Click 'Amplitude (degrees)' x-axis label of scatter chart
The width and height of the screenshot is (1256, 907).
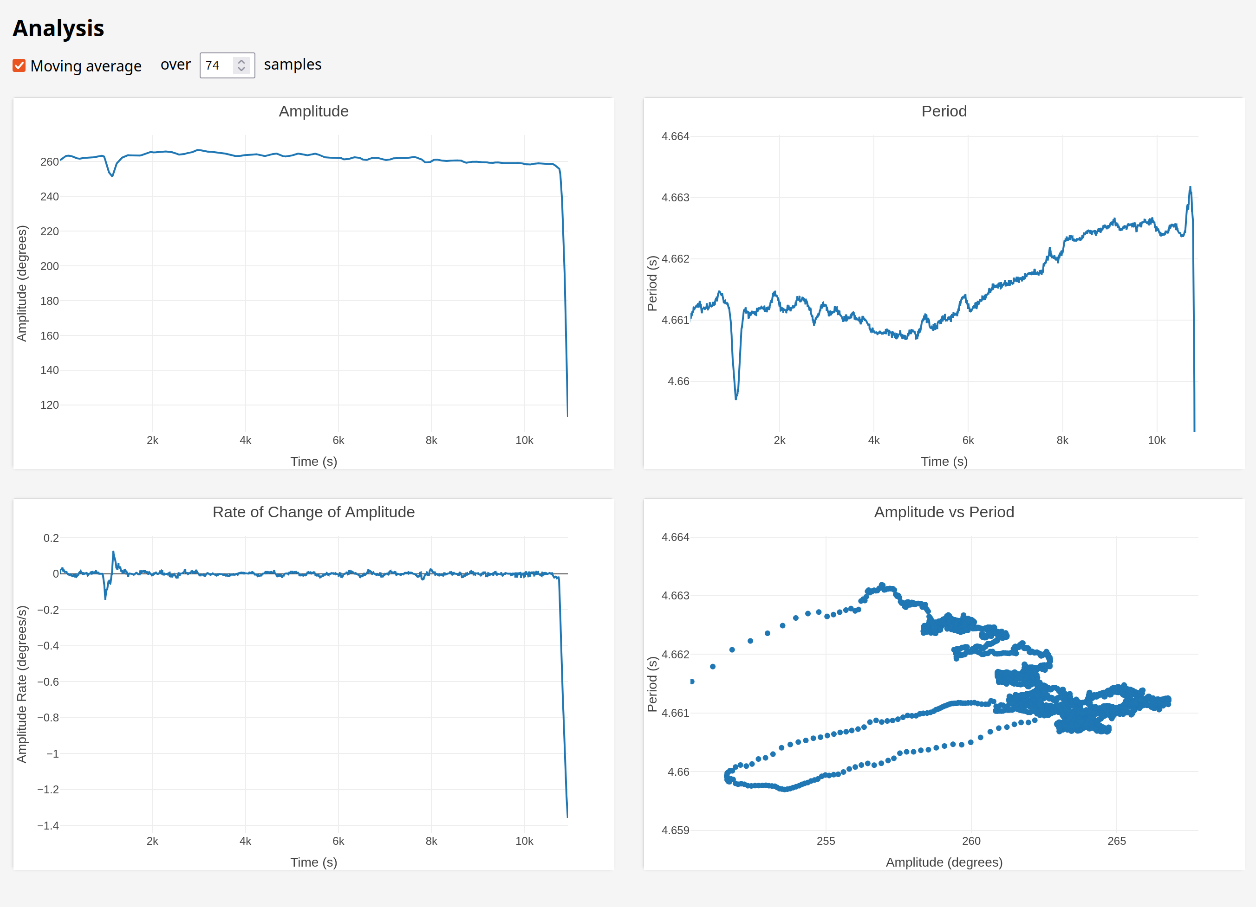(944, 862)
